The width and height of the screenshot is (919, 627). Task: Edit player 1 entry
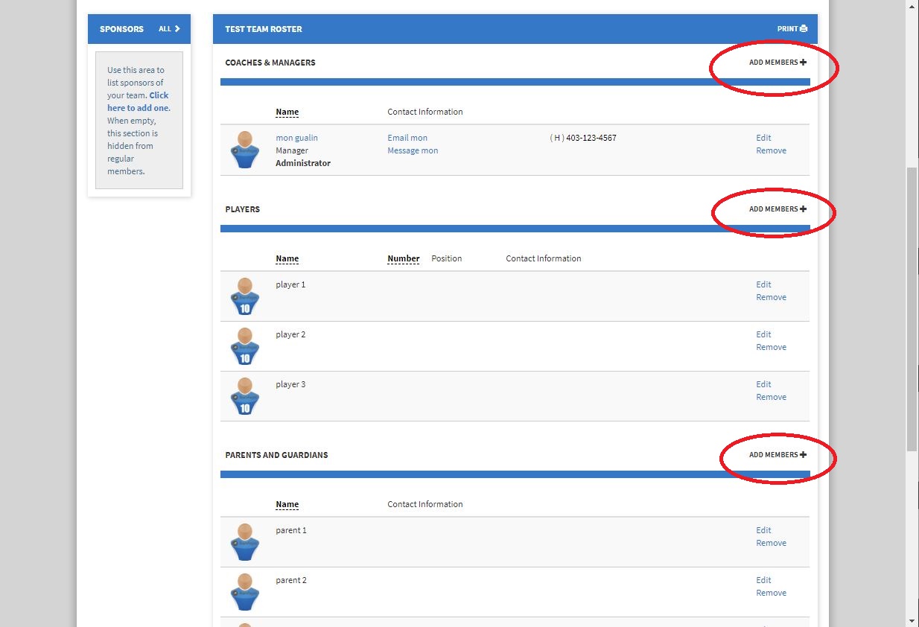(x=763, y=284)
